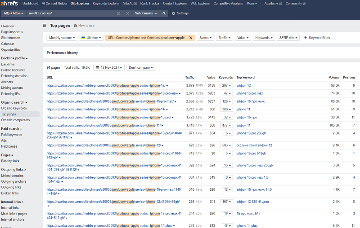
Task: Click the Ahrefs logo
Action: click(9, 4)
